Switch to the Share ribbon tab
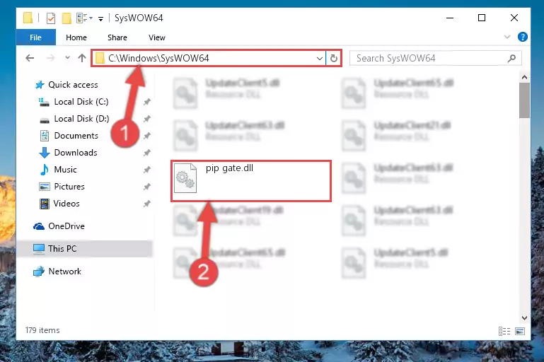Image resolution: width=544 pixels, height=362 pixels. point(117,37)
